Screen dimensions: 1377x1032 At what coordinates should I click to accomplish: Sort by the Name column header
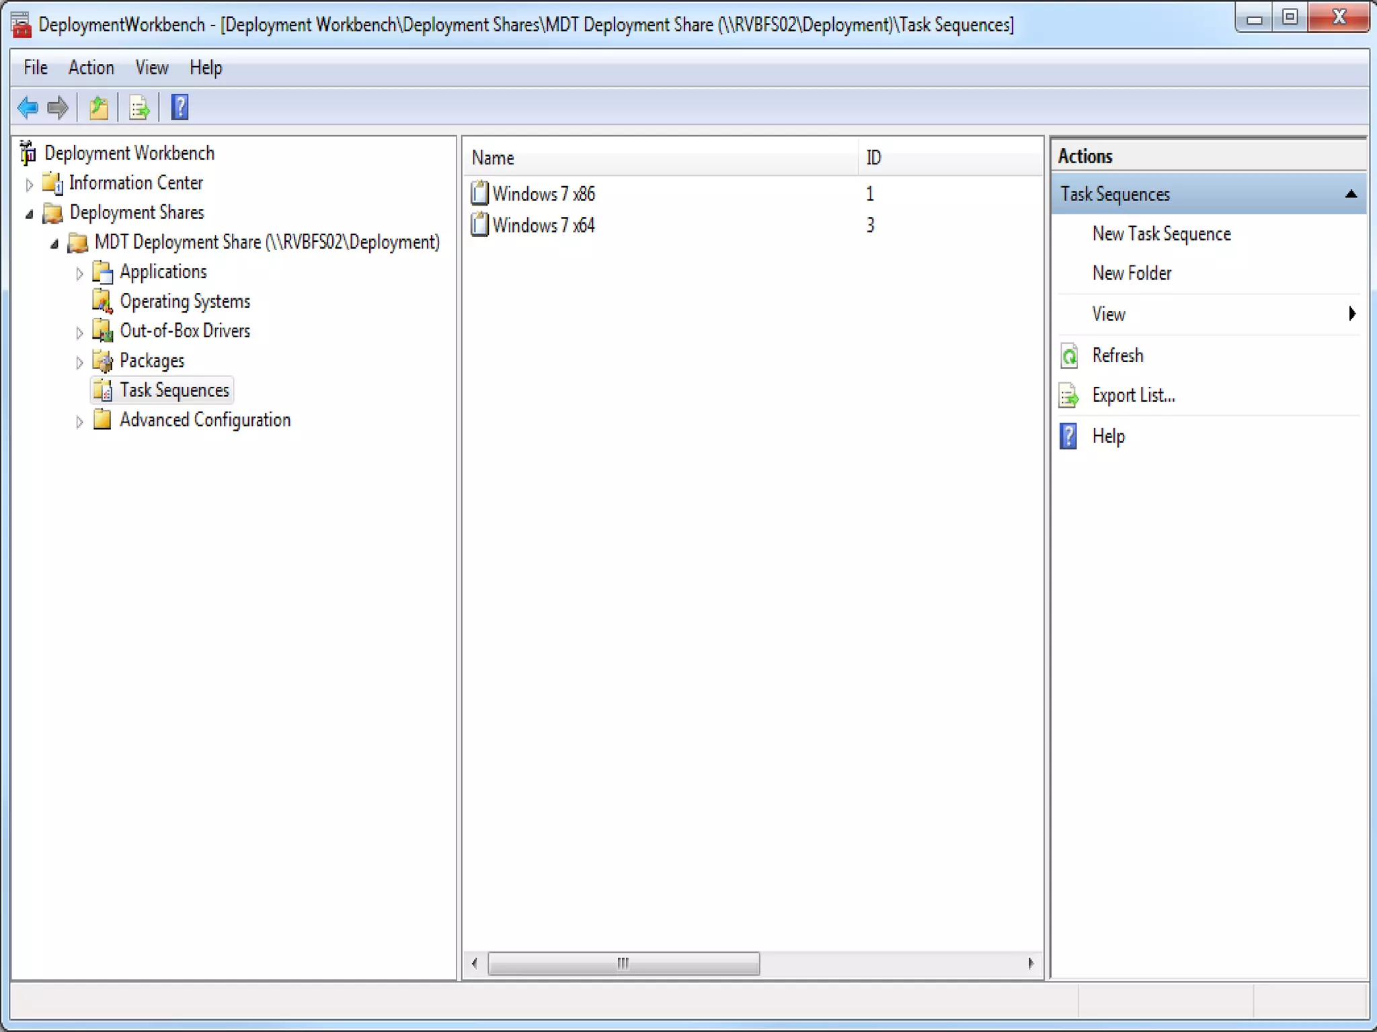pyautogui.click(x=661, y=158)
